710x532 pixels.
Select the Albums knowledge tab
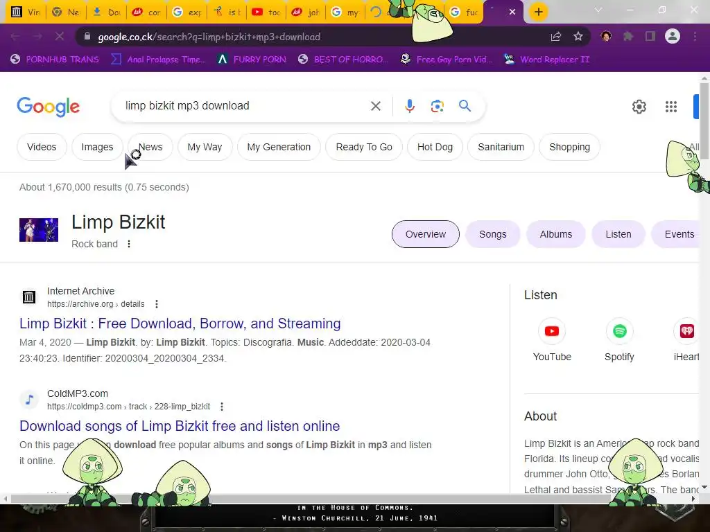coord(555,234)
